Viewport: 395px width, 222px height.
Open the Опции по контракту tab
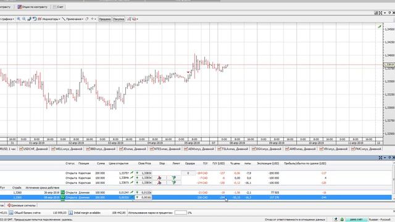(x=33, y=7)
